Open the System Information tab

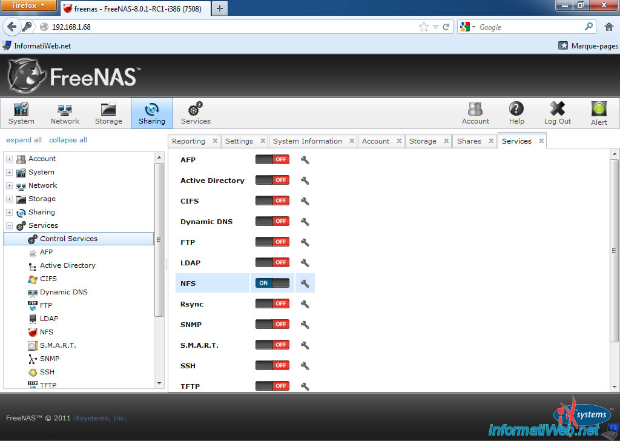pos(309,141)
